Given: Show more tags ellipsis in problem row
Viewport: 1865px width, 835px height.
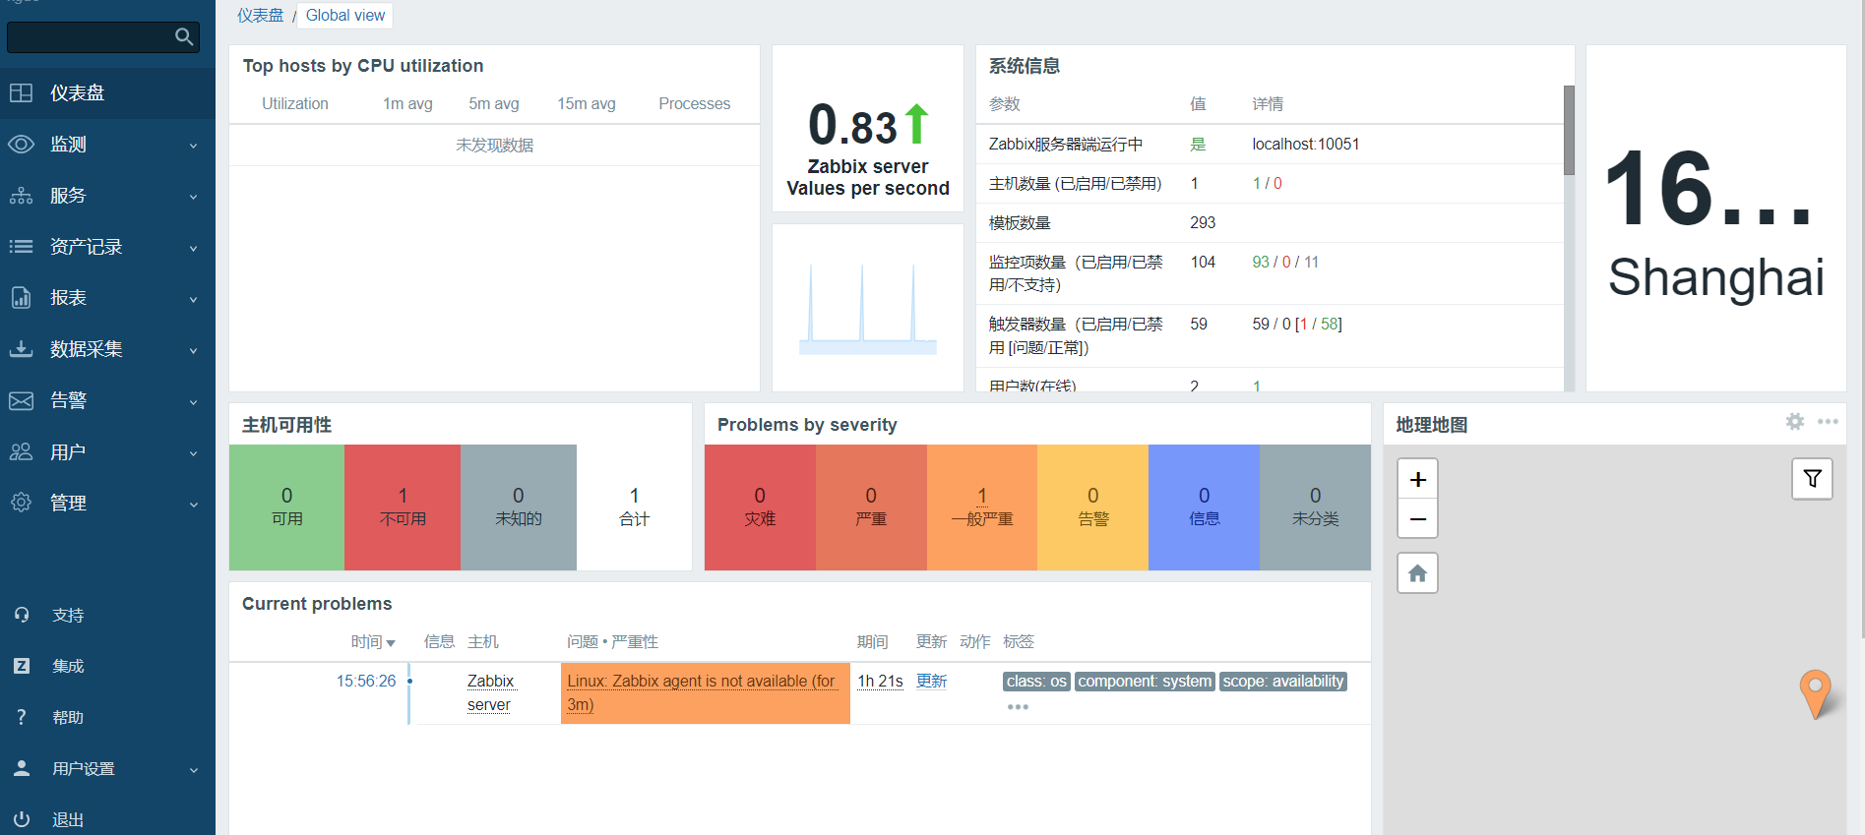Looking at the screenshot, I should [1018, 707].
